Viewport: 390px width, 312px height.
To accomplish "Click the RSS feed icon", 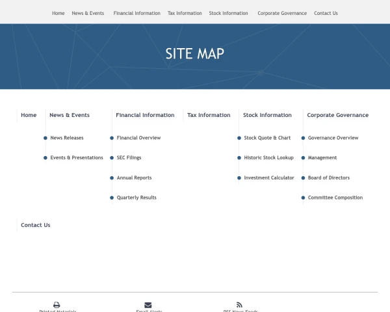I will 239,304.
